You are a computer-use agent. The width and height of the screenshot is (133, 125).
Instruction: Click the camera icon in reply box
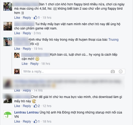point(113,71)
